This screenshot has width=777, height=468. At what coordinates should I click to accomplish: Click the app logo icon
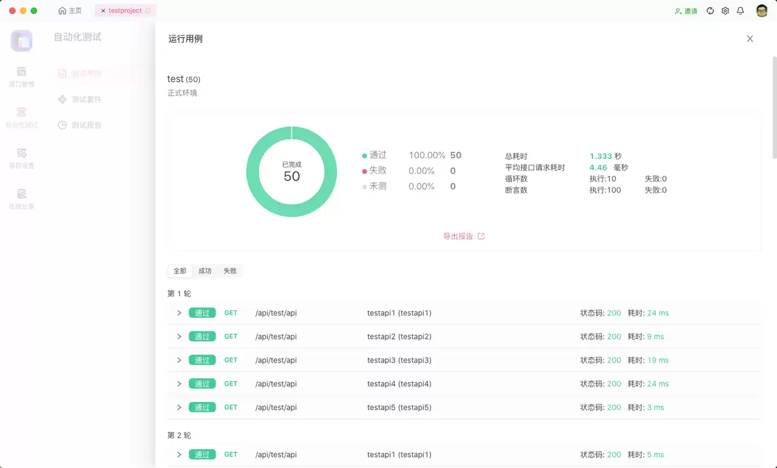click(21, 41)
